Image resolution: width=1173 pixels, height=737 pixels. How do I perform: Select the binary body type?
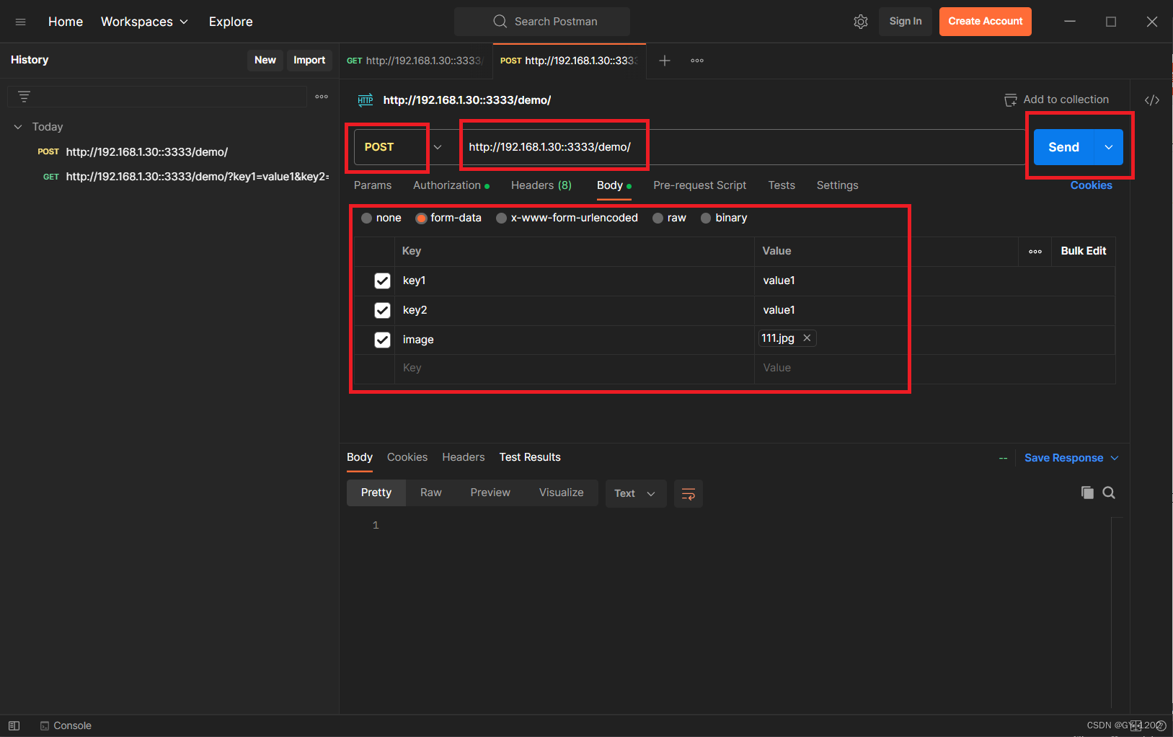706,218
